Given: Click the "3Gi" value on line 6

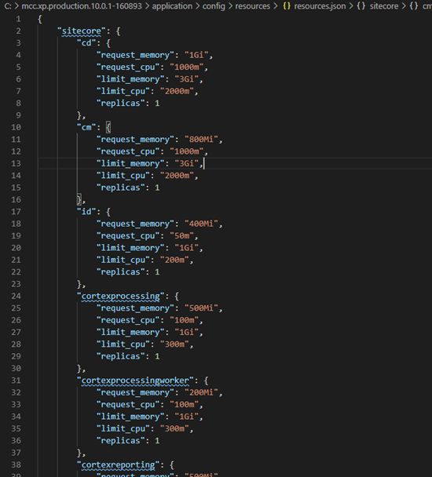Looking at the screenshot, I should (x=186, y=79).
